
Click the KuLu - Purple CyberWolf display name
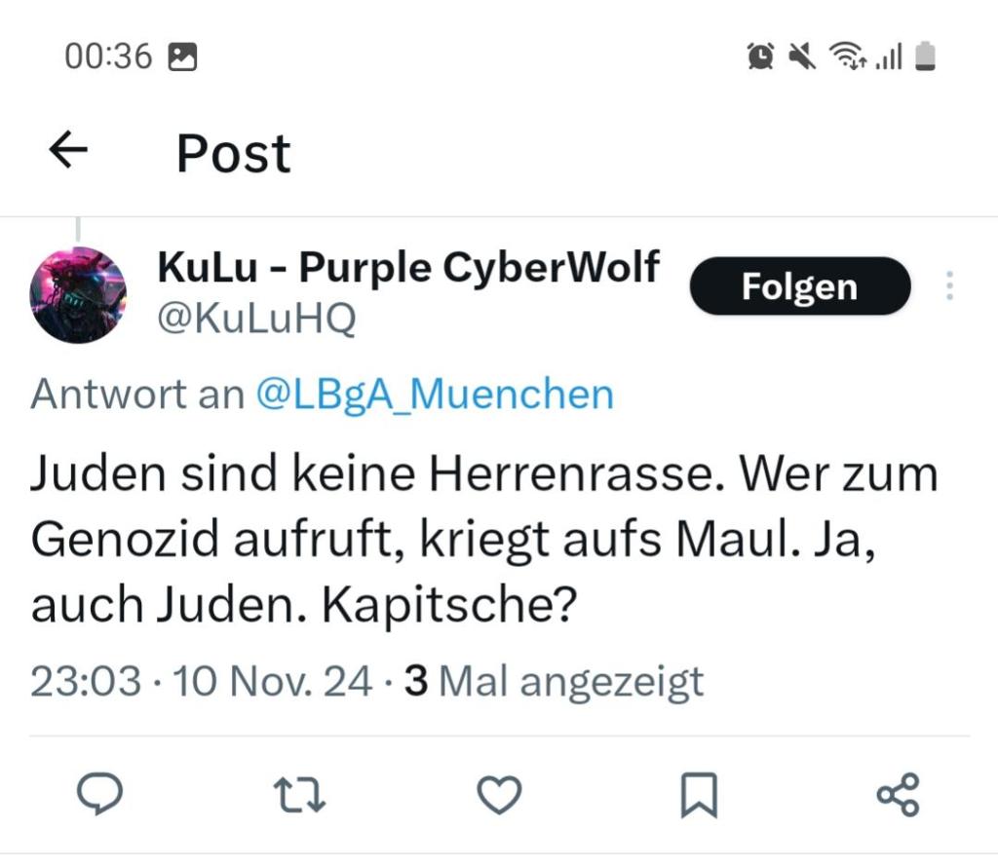coord(408,267)
